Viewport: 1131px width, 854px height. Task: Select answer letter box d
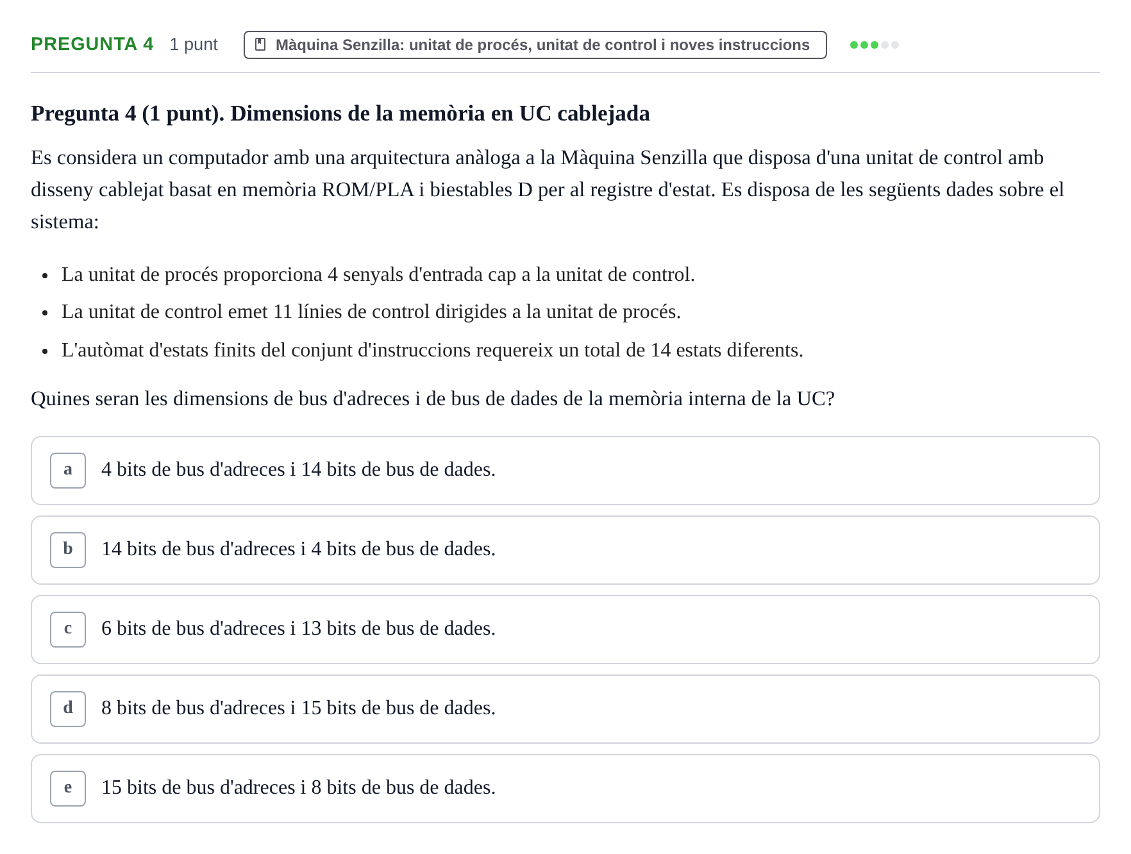[68, 709]
